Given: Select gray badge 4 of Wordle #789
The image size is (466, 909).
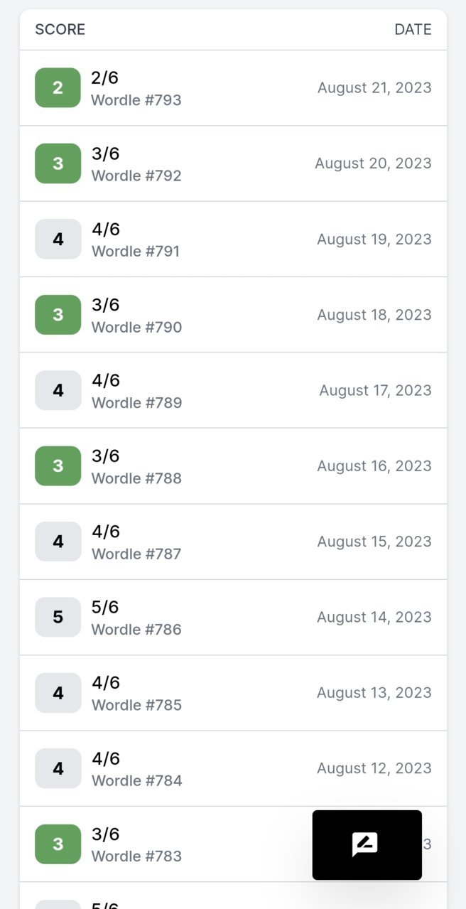Looking at the screenshot, I should click(x=58, y=390).
